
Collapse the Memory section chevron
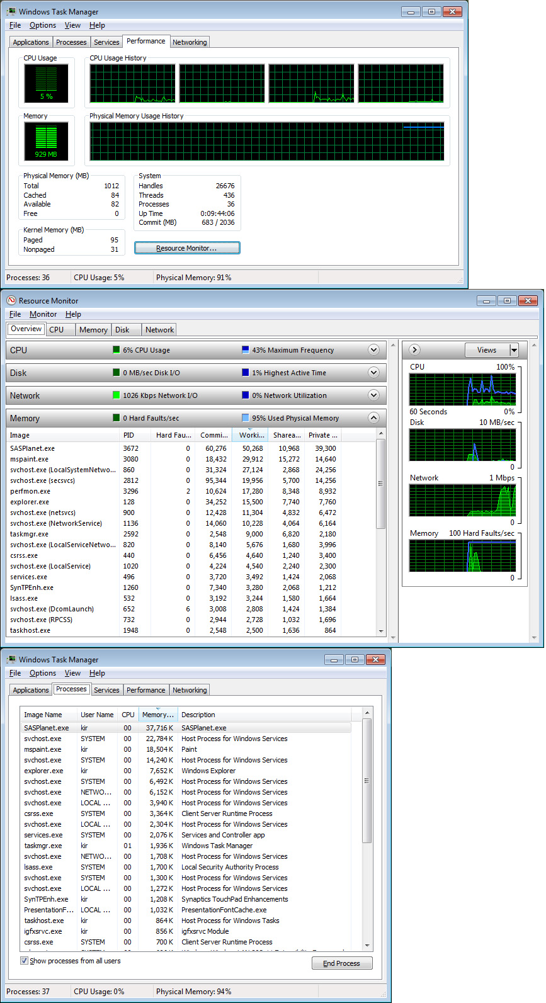(x=373, y=418)
